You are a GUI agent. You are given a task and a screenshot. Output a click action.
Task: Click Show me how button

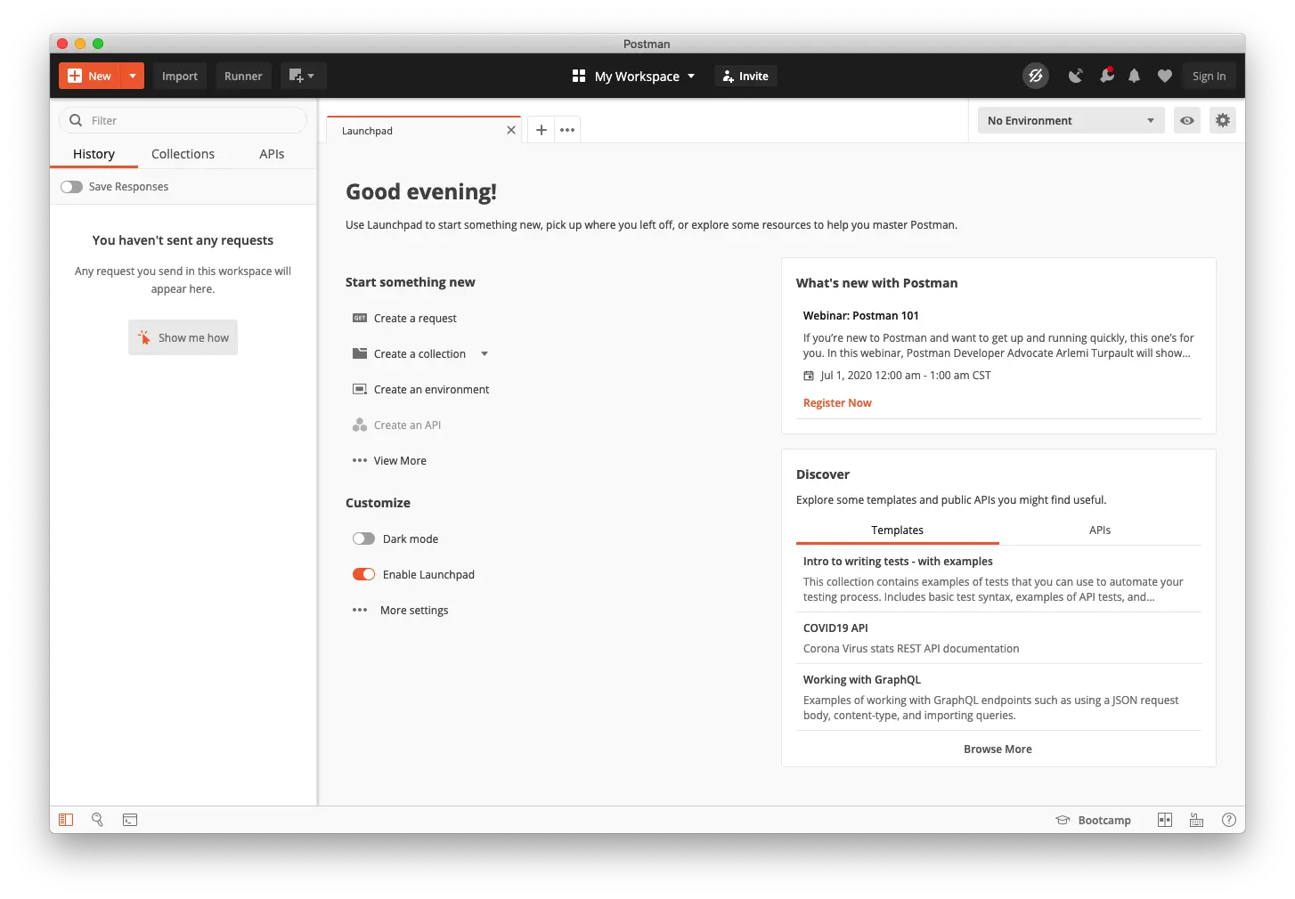tap(183, 337)
